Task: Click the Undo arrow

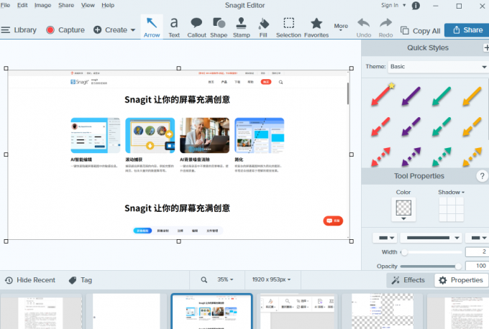Action: click(364, 27)
